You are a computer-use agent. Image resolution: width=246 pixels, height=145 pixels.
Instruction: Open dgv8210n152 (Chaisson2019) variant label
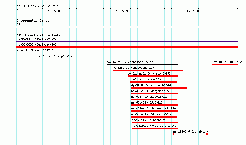pyautogui.click(x=149, y=73)
